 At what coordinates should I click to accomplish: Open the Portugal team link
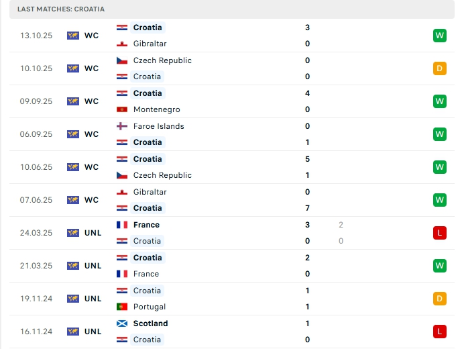(149, 307)
